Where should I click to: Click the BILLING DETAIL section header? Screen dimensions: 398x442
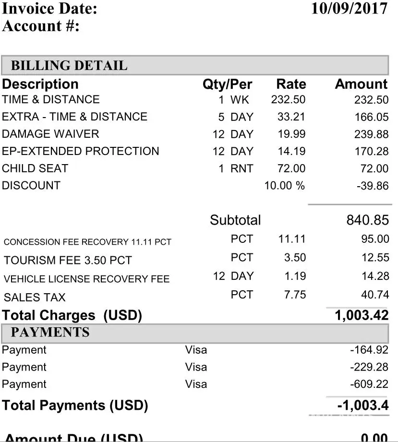click(69, 65)
